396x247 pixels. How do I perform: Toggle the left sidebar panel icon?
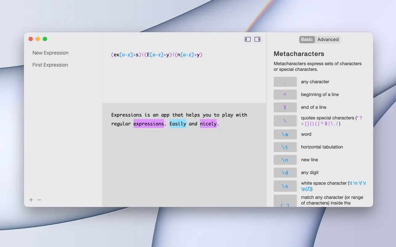248,39
